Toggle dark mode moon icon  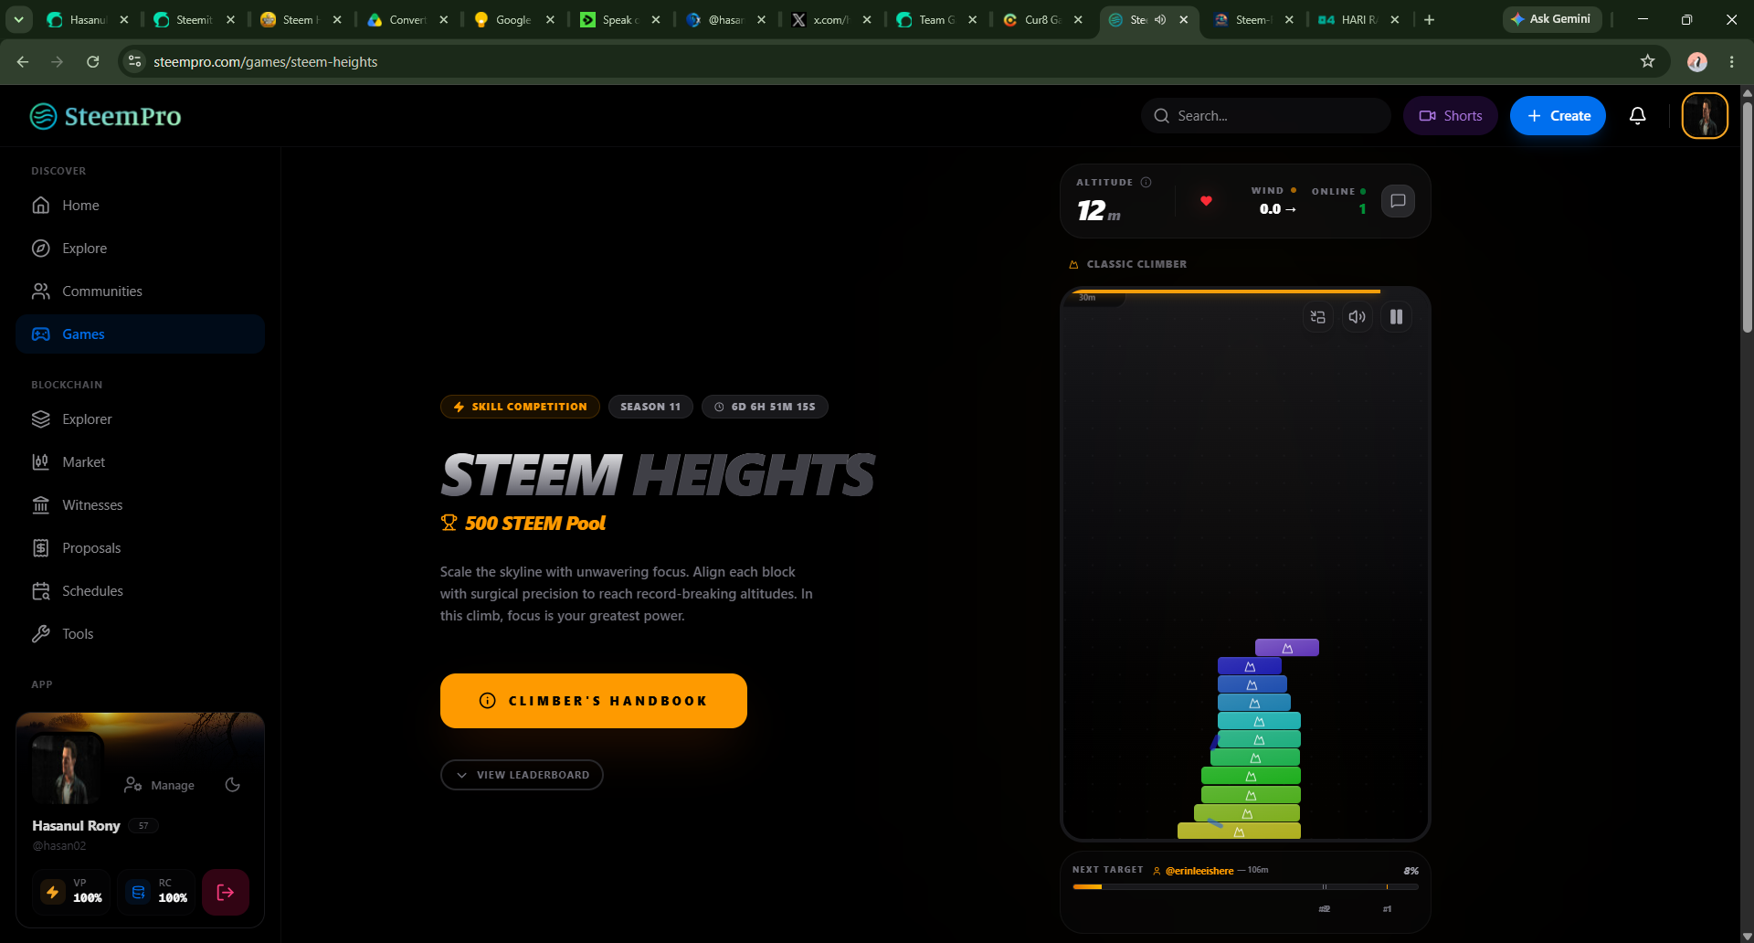(x=233, y=785)
